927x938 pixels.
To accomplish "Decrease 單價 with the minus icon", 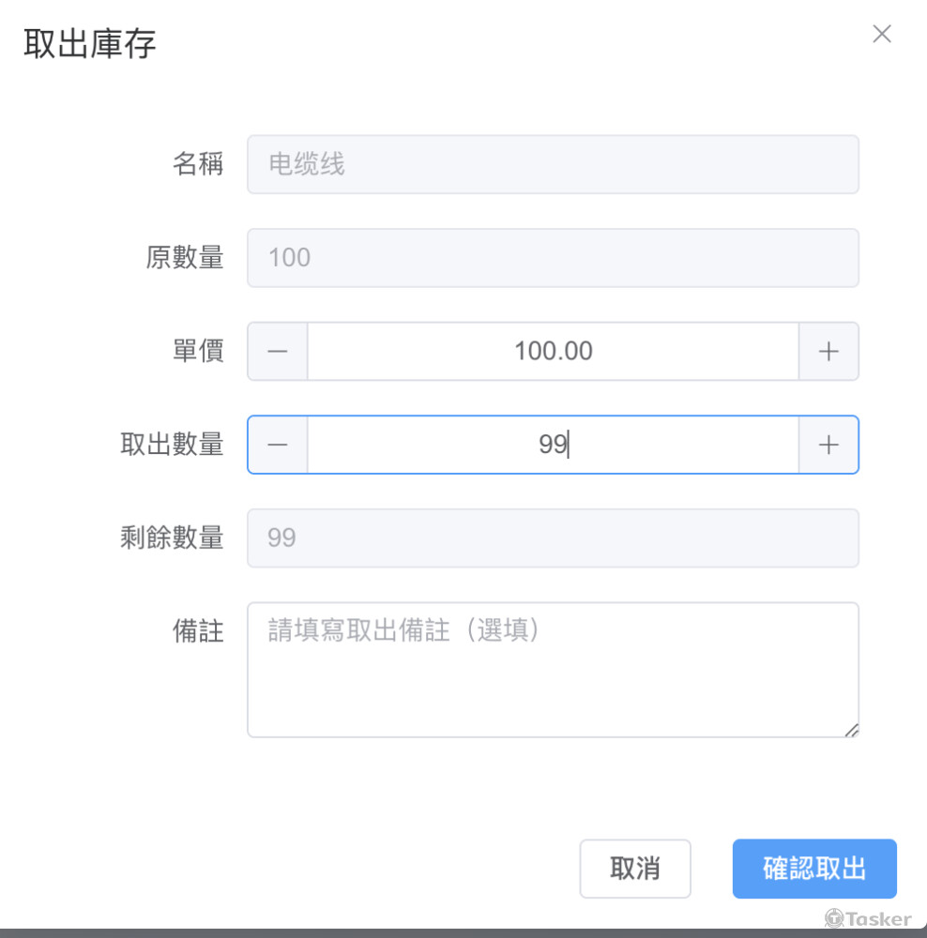I will click(278, 351).
